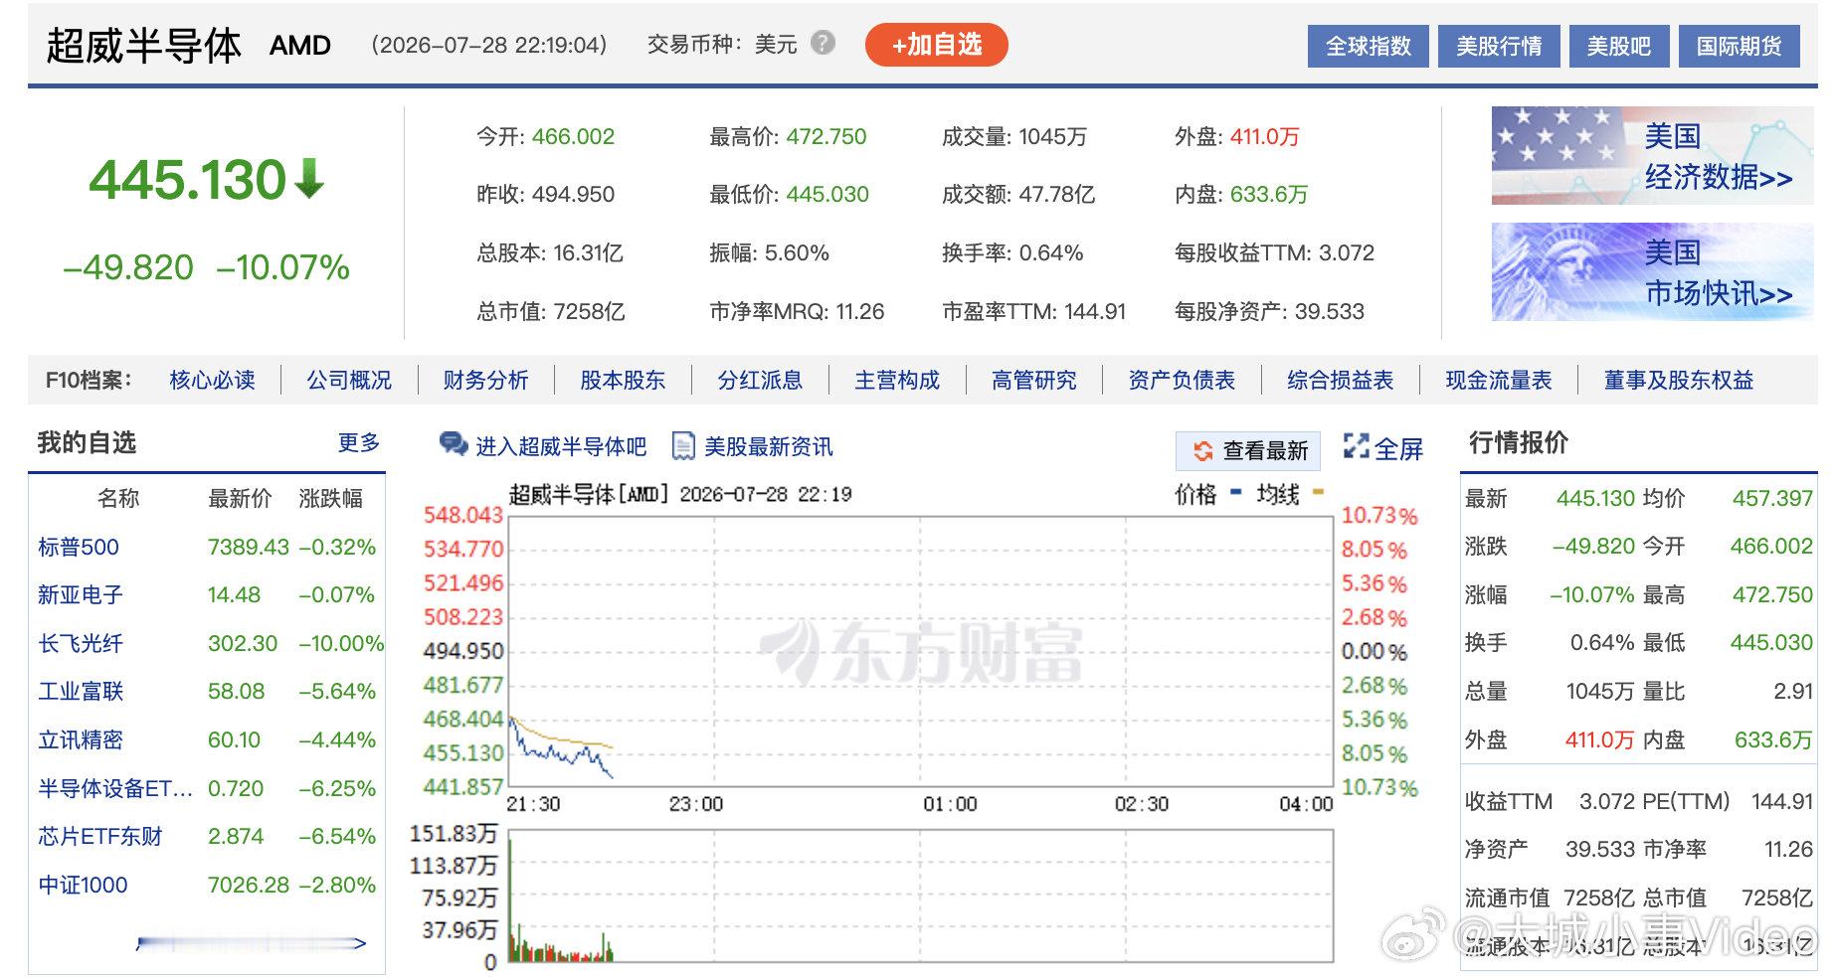This screenshot has width=1834, height=980.
Task: Click the 市盈率TTM: 144.91 text
Action: (x=1034, y=311)
